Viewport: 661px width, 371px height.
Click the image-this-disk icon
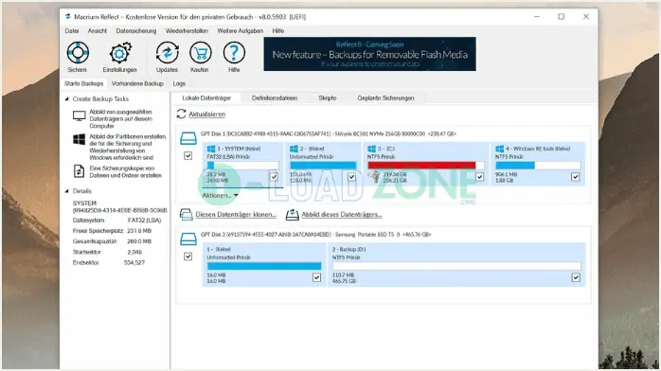(292, 214)
